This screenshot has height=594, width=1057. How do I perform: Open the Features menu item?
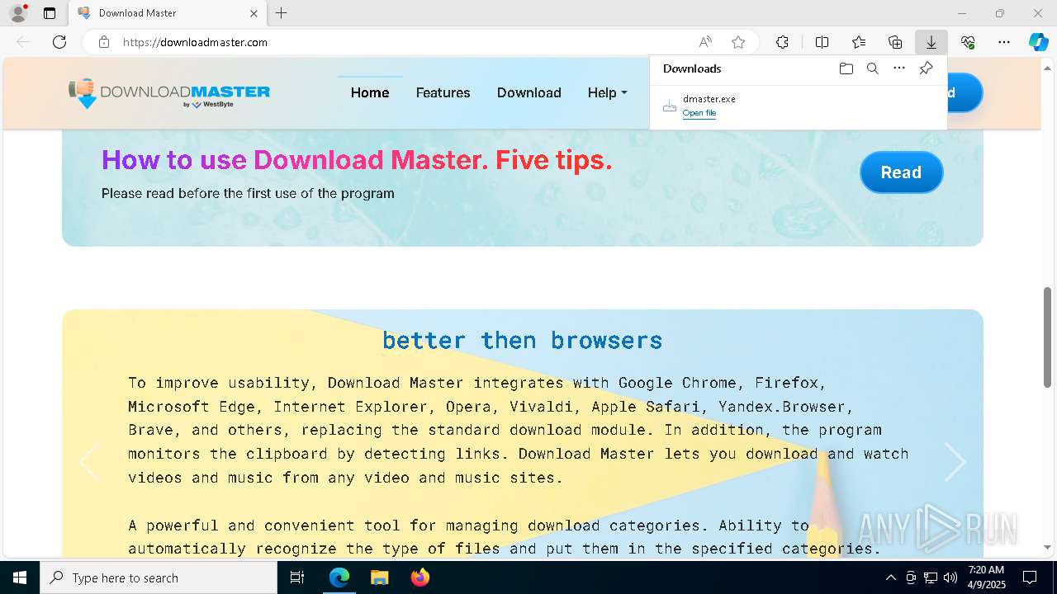pyautogui.click(x=443, y=92)
